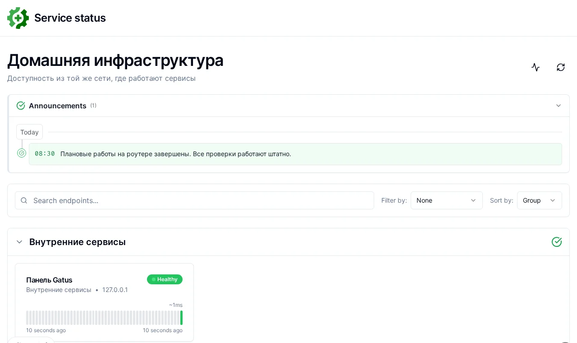Viewport: 577px width, 343px height.
Task: Click the magnifier icon in search box
Action: 24,200
